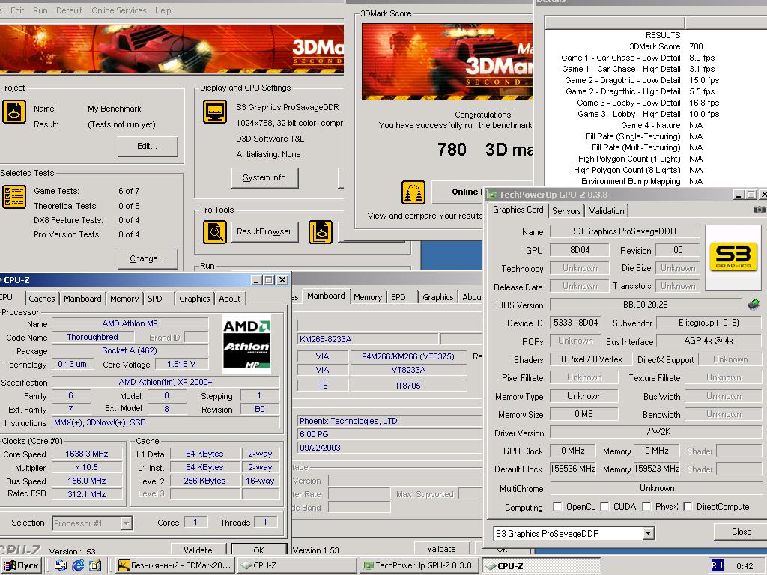Click Validate in front CPU-Z window
The height and width of the screenshot is (575, 767).
[x=198, y=550]
